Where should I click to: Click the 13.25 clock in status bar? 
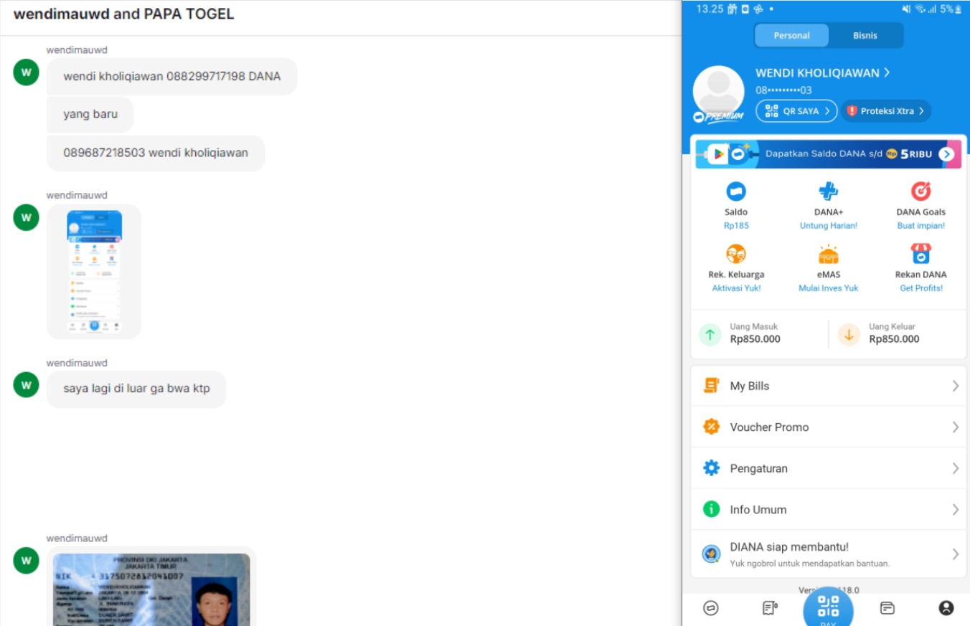(710, 9)
